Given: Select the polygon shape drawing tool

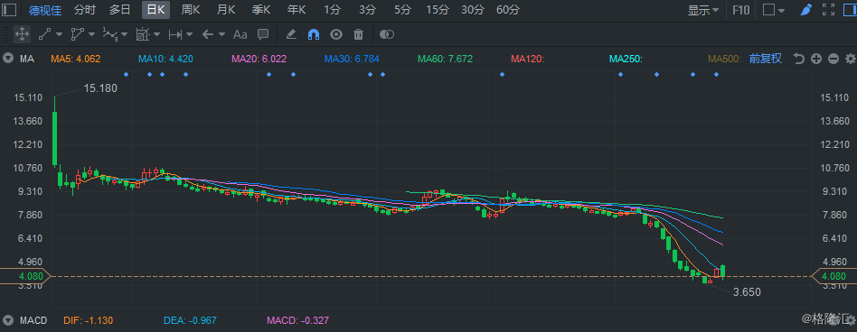Looking at the screenshot, I should (x=77, y=34).
